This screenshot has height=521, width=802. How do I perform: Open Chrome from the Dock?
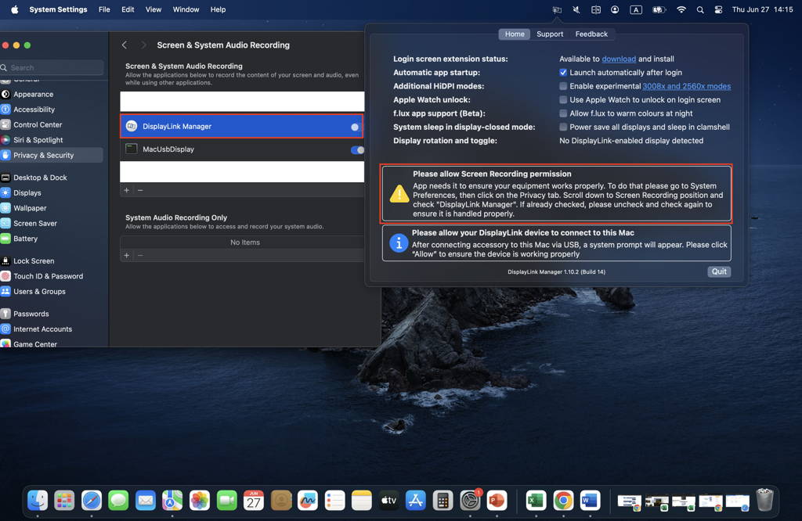click(x=562, y=501)
